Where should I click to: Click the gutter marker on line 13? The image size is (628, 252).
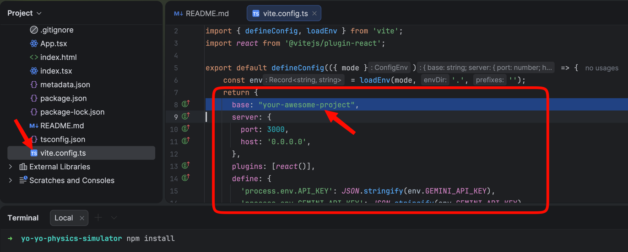tap(186, 166)
